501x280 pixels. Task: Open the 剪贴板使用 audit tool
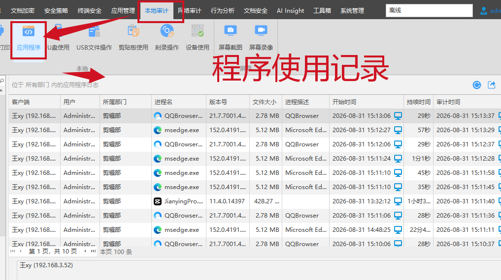[x=133, y=39]
